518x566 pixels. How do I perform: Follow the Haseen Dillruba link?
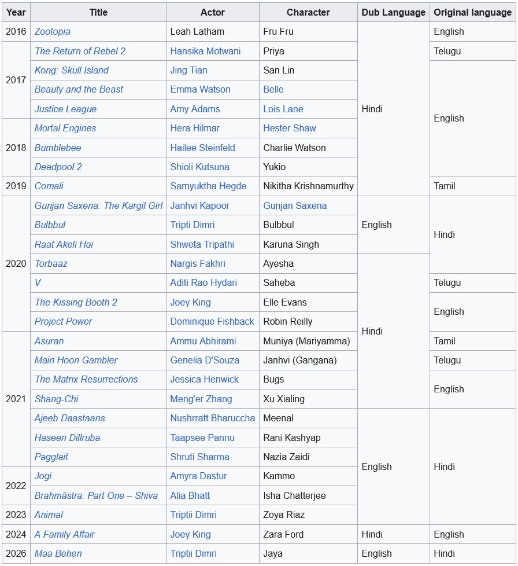pos(68,438)
